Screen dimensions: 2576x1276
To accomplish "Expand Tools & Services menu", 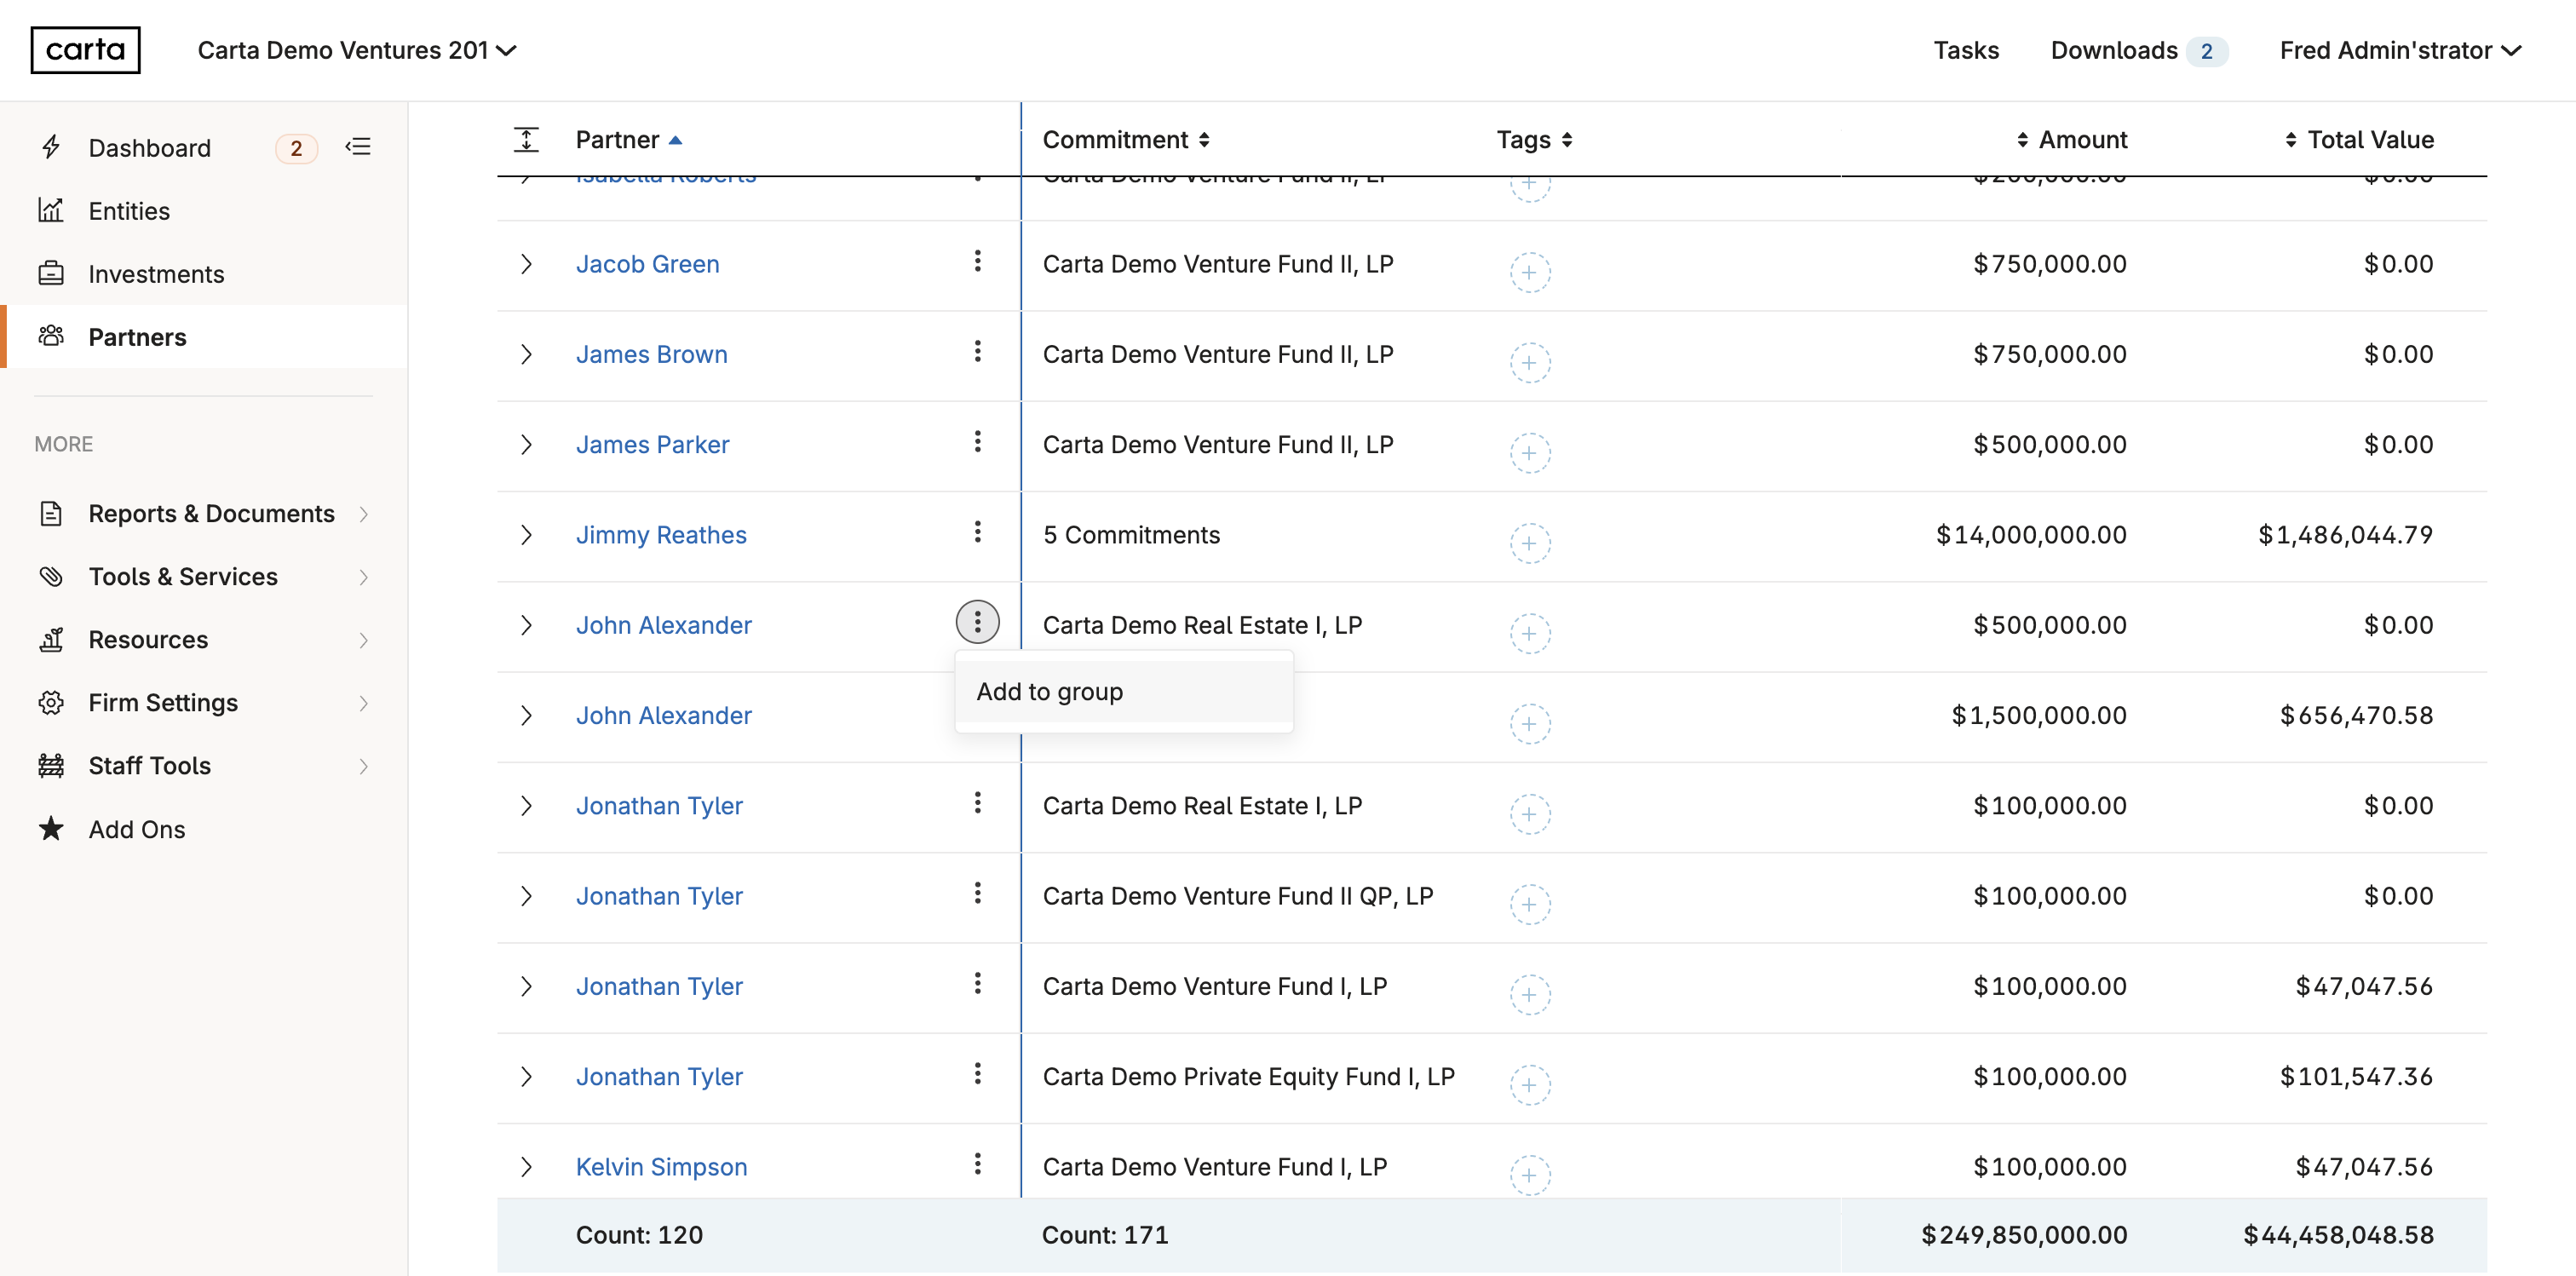I will [x=204, y=576].
